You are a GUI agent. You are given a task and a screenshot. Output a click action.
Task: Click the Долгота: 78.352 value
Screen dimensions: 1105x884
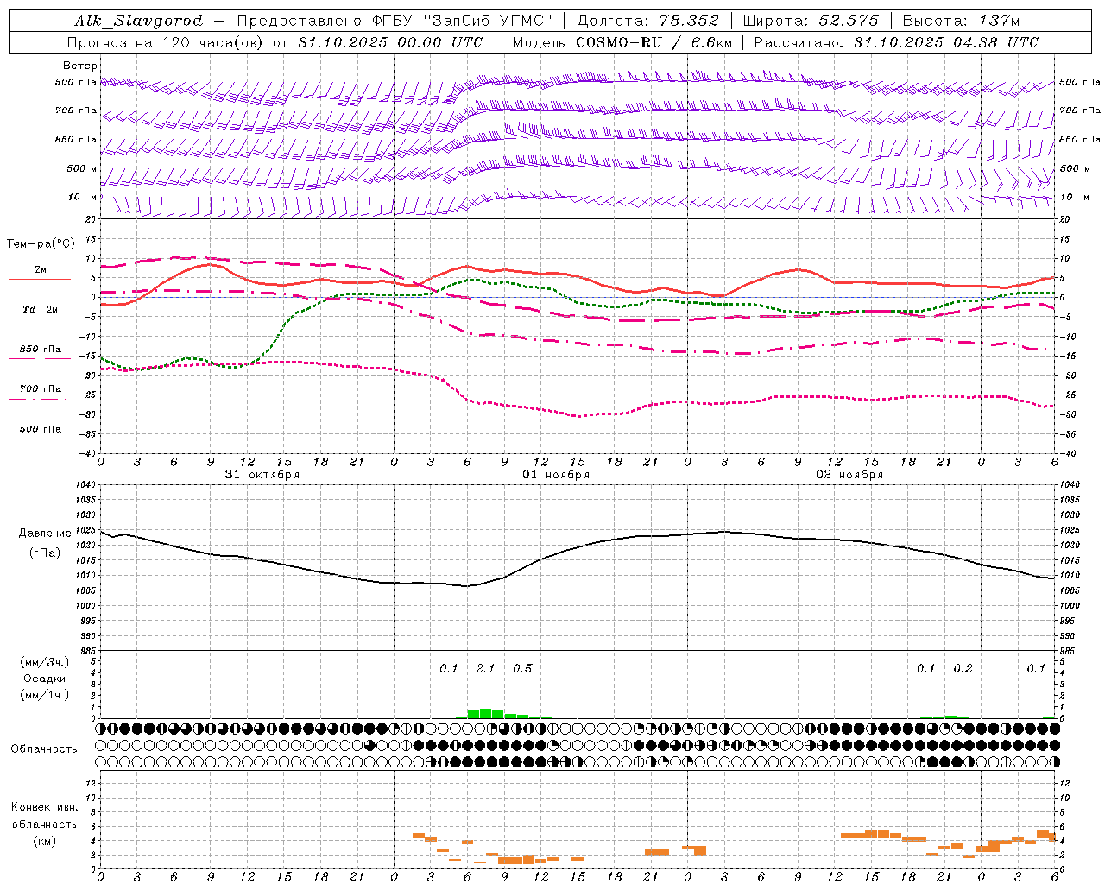[x=647, y=21]
